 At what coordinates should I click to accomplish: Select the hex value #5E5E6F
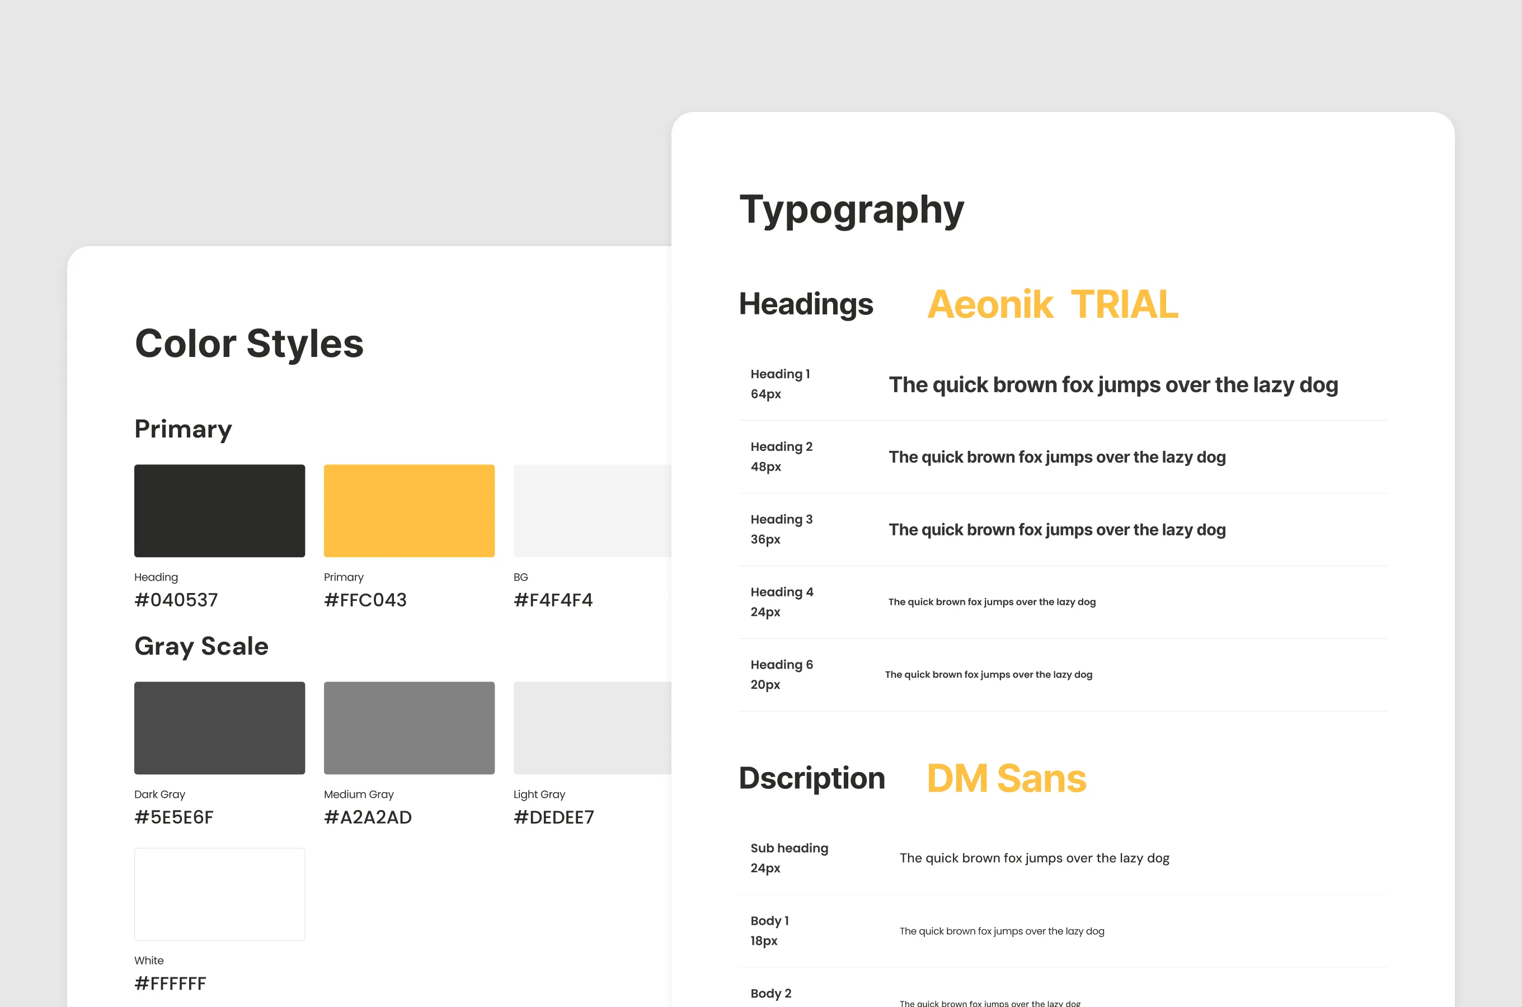click(x=174, y=817)
